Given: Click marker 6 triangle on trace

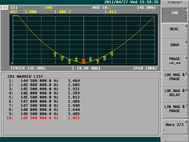Looking at the screenshot, I should pos(91,60).
